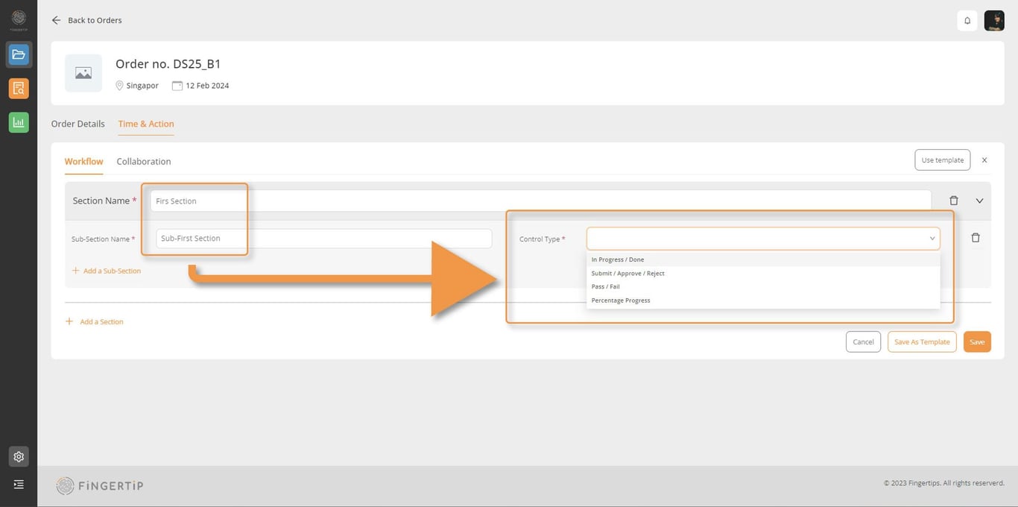
Task: Select the Time & Action tab
Action: (146, 124)
